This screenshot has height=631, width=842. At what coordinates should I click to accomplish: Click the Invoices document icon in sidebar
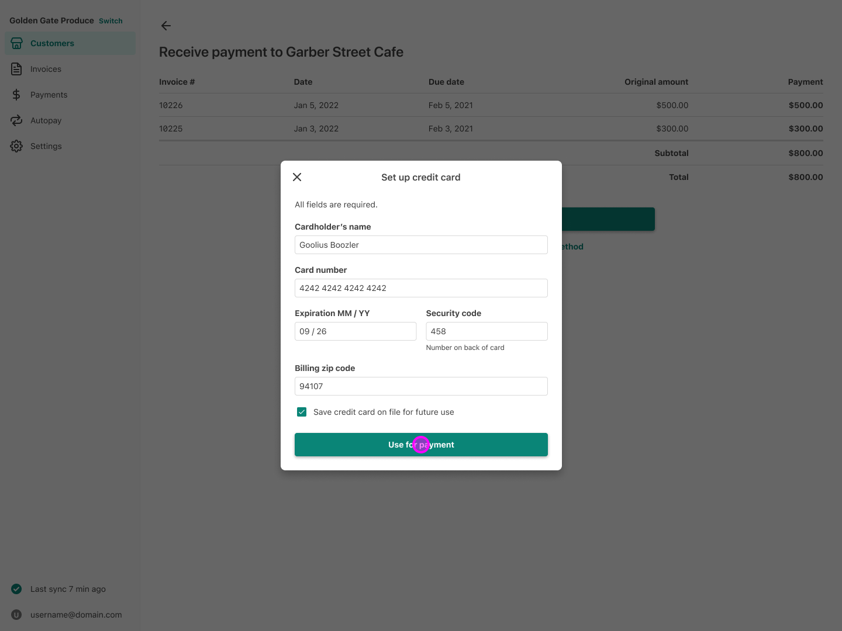[x=16, y=69]
